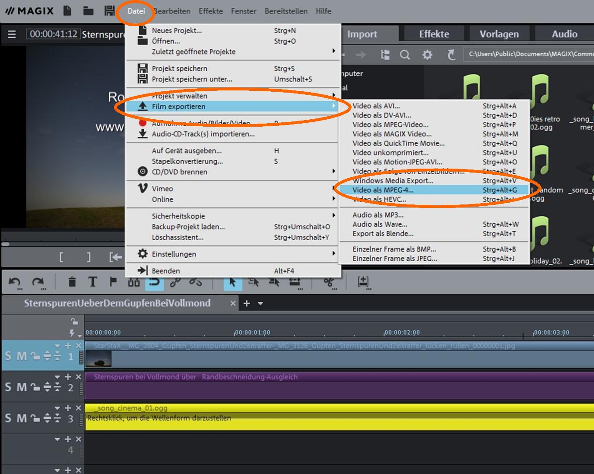Toggle mute M on track 2
The width and height of the screenshot is (594, 474).
click(22, 388)
